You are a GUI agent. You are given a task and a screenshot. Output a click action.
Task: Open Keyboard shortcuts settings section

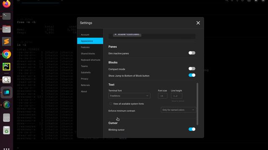pyautogui.click(x=90, y=60)
